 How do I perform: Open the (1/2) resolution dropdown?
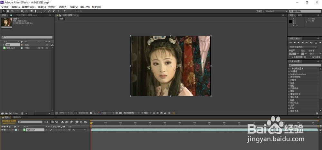(108, 113)
